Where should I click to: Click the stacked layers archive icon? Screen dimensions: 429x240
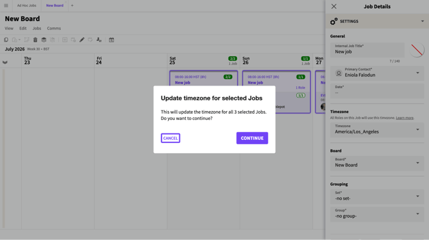44,40
